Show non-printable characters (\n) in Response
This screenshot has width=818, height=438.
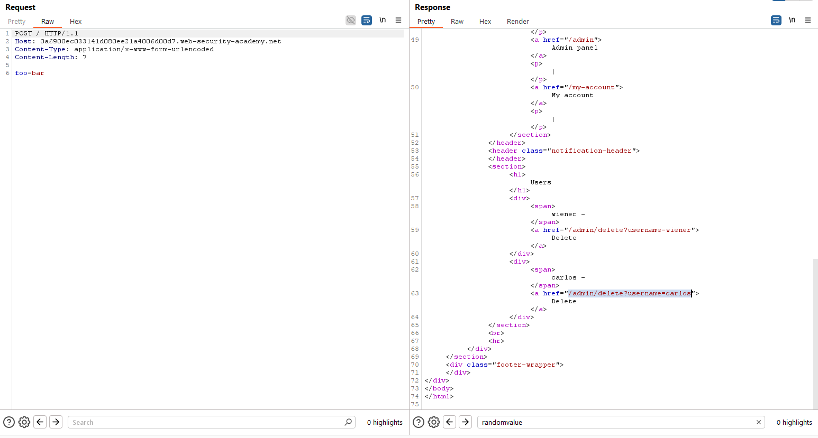(792, 21)
